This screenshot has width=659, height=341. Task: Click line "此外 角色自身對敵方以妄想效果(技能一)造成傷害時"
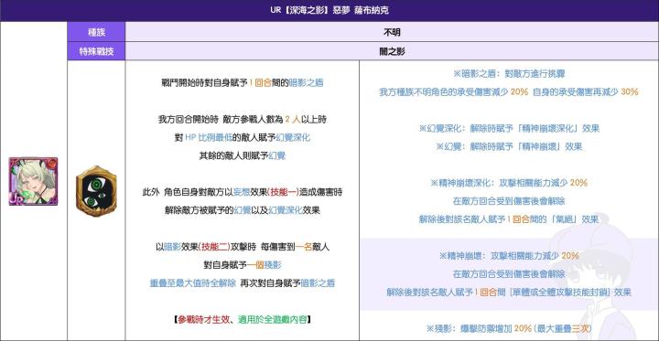pos(243,192)
